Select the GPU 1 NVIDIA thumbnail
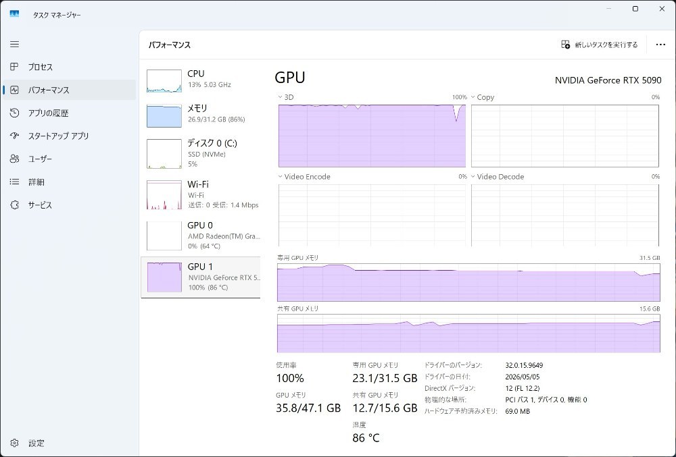Image resolution: width=676 pixels, height=457 pixels. [164, 277]
